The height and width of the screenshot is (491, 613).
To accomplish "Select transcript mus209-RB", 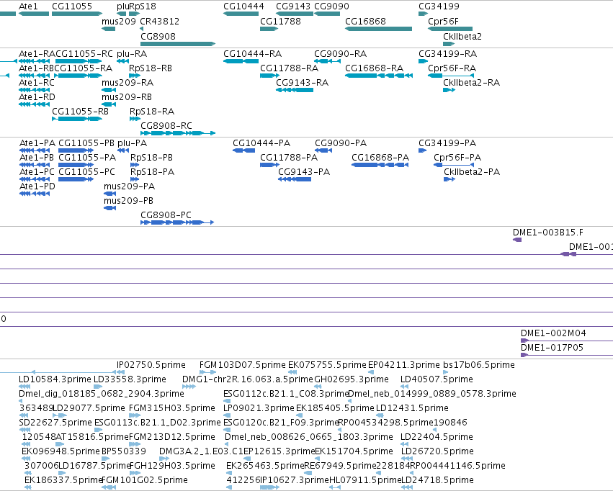I will click(109, 104).
